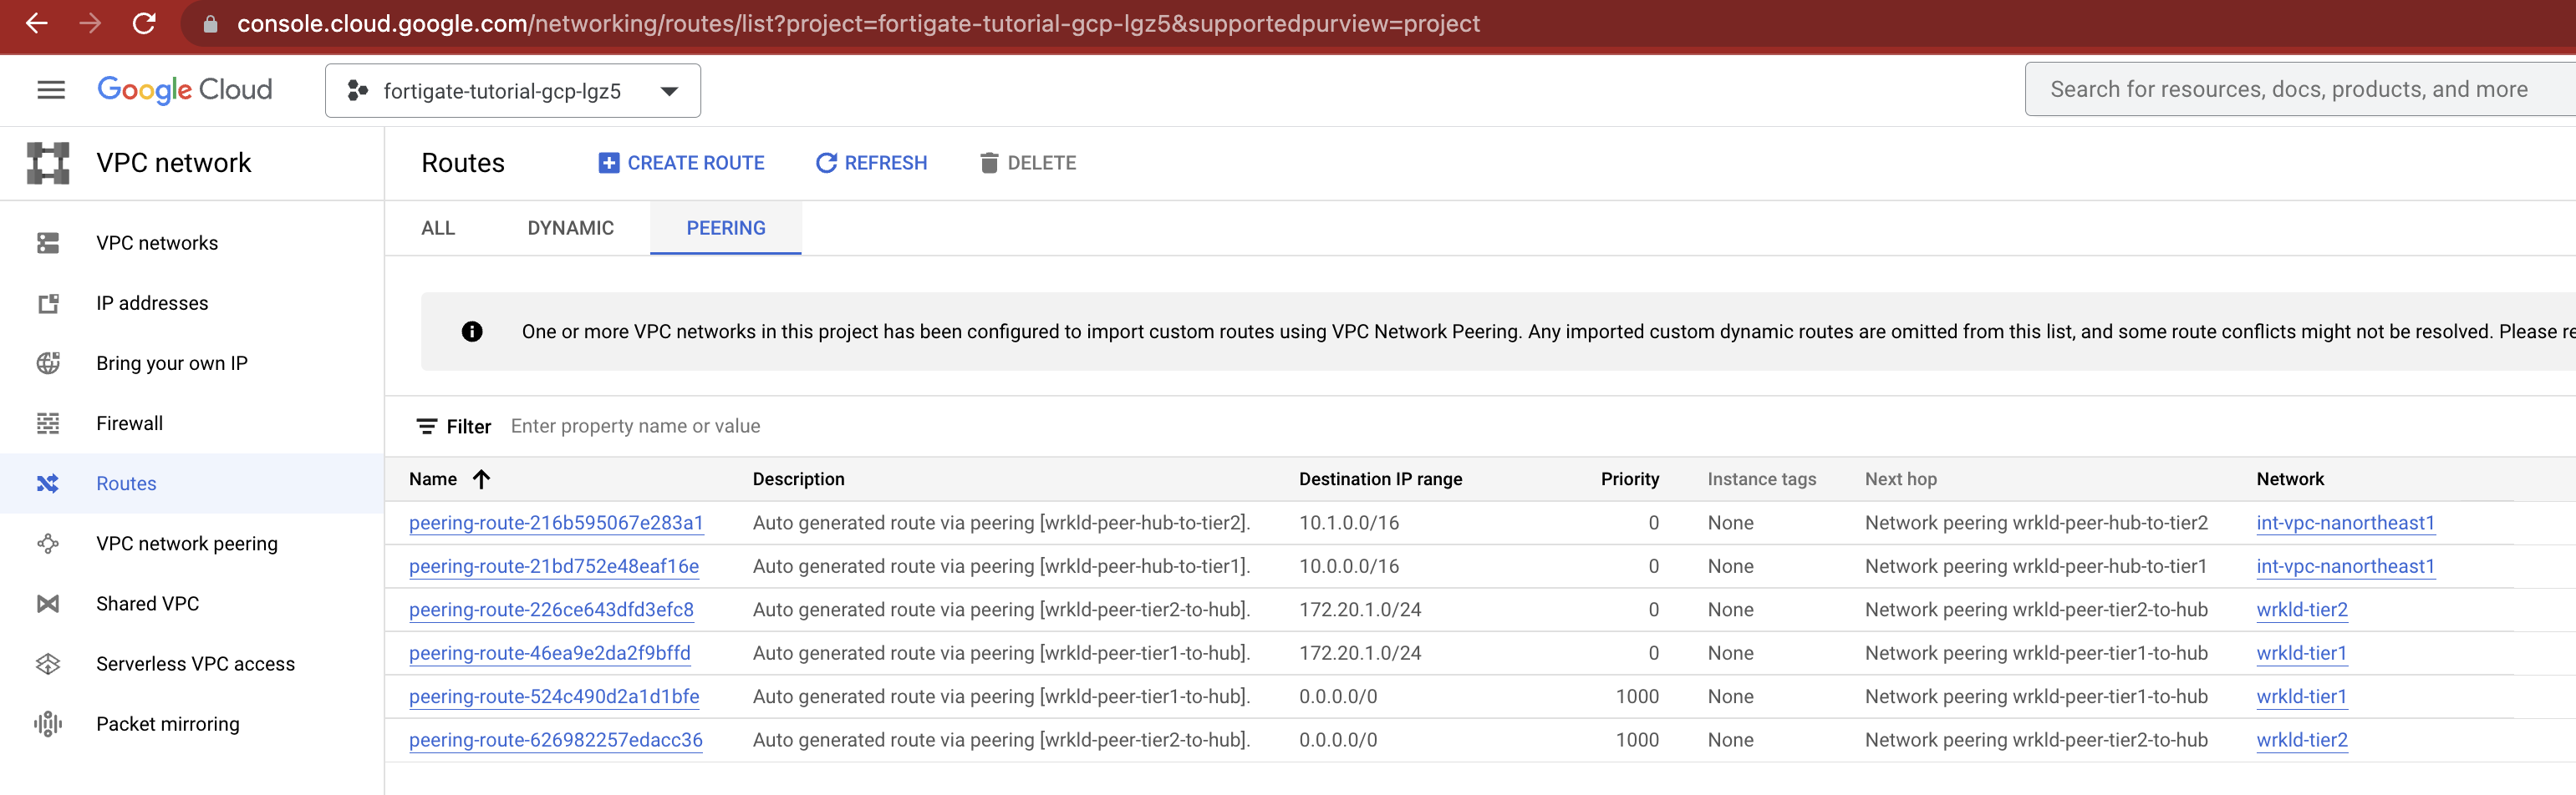Open peering-route-216b595067e283a1 details
This screenshot has height=795, width=2576.
(557, 522)
